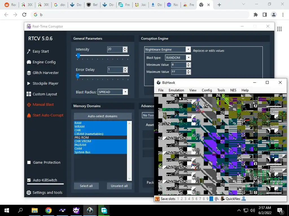Open File Explorer from taskbar
Image resolution: width=289 pixels, height=216 pixels.
pos(34,210)
